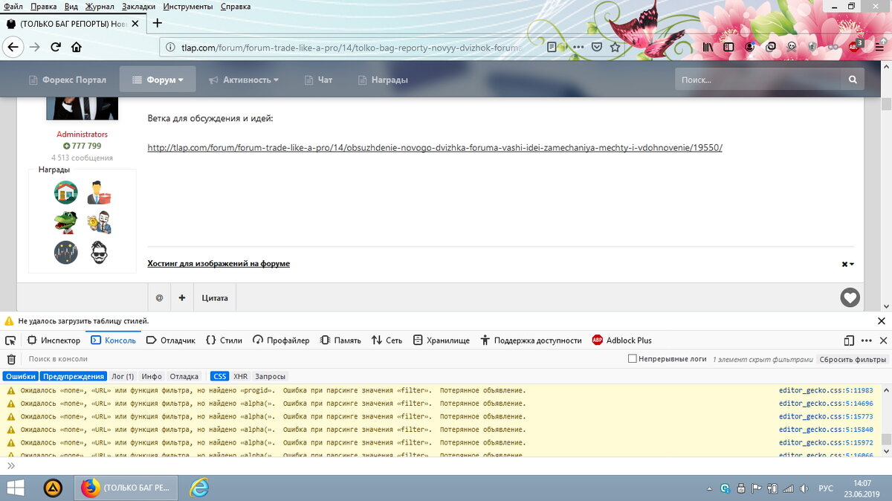Open a new tab with the plus button
The width and height of the screenshot is (892, 501).
pos(157,23)
